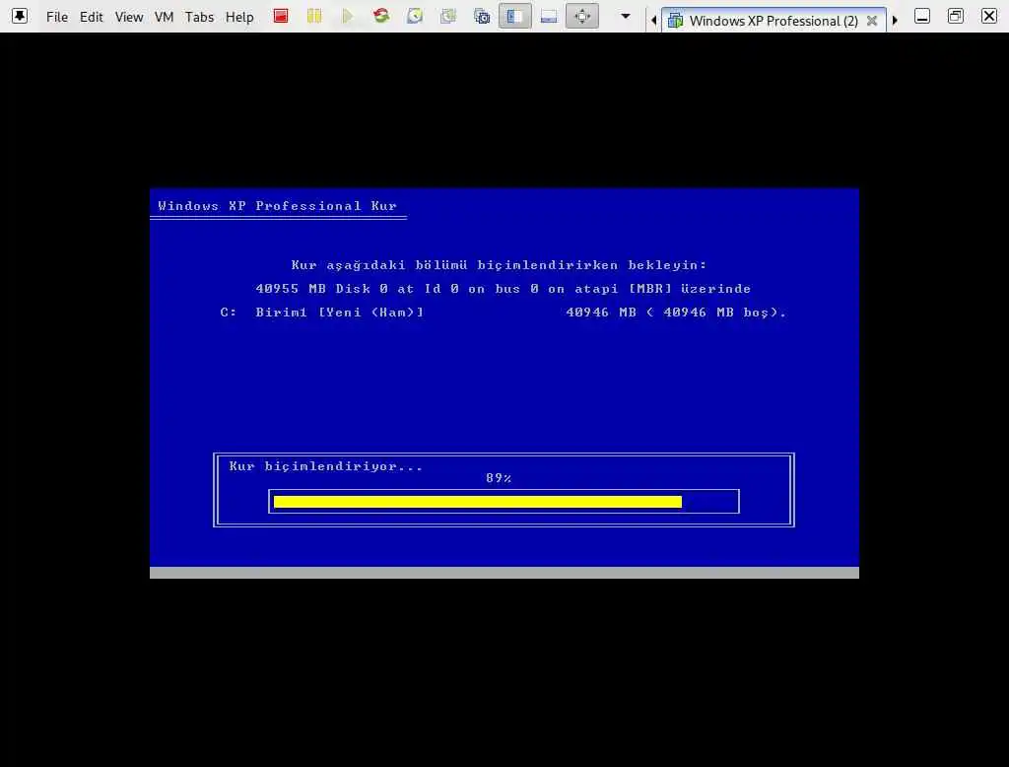Image resolution: width=1009 pixels, height=767 pixels.
Task: Click the 'Kur biçimlendiriyor...' status text
Action: point(325,466)
